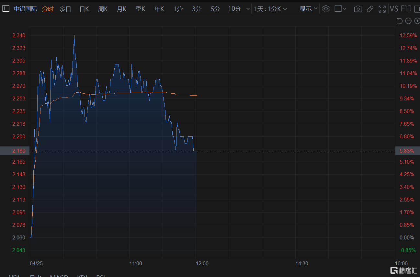Toggle the left sidebar panel icon

[6, 9]
